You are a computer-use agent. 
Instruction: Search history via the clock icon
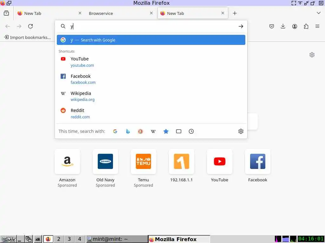tap(191, 131)
